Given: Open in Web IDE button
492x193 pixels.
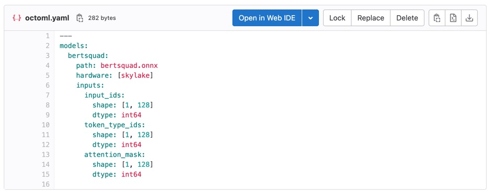Looking at the screenshot, I should [267, 18].
